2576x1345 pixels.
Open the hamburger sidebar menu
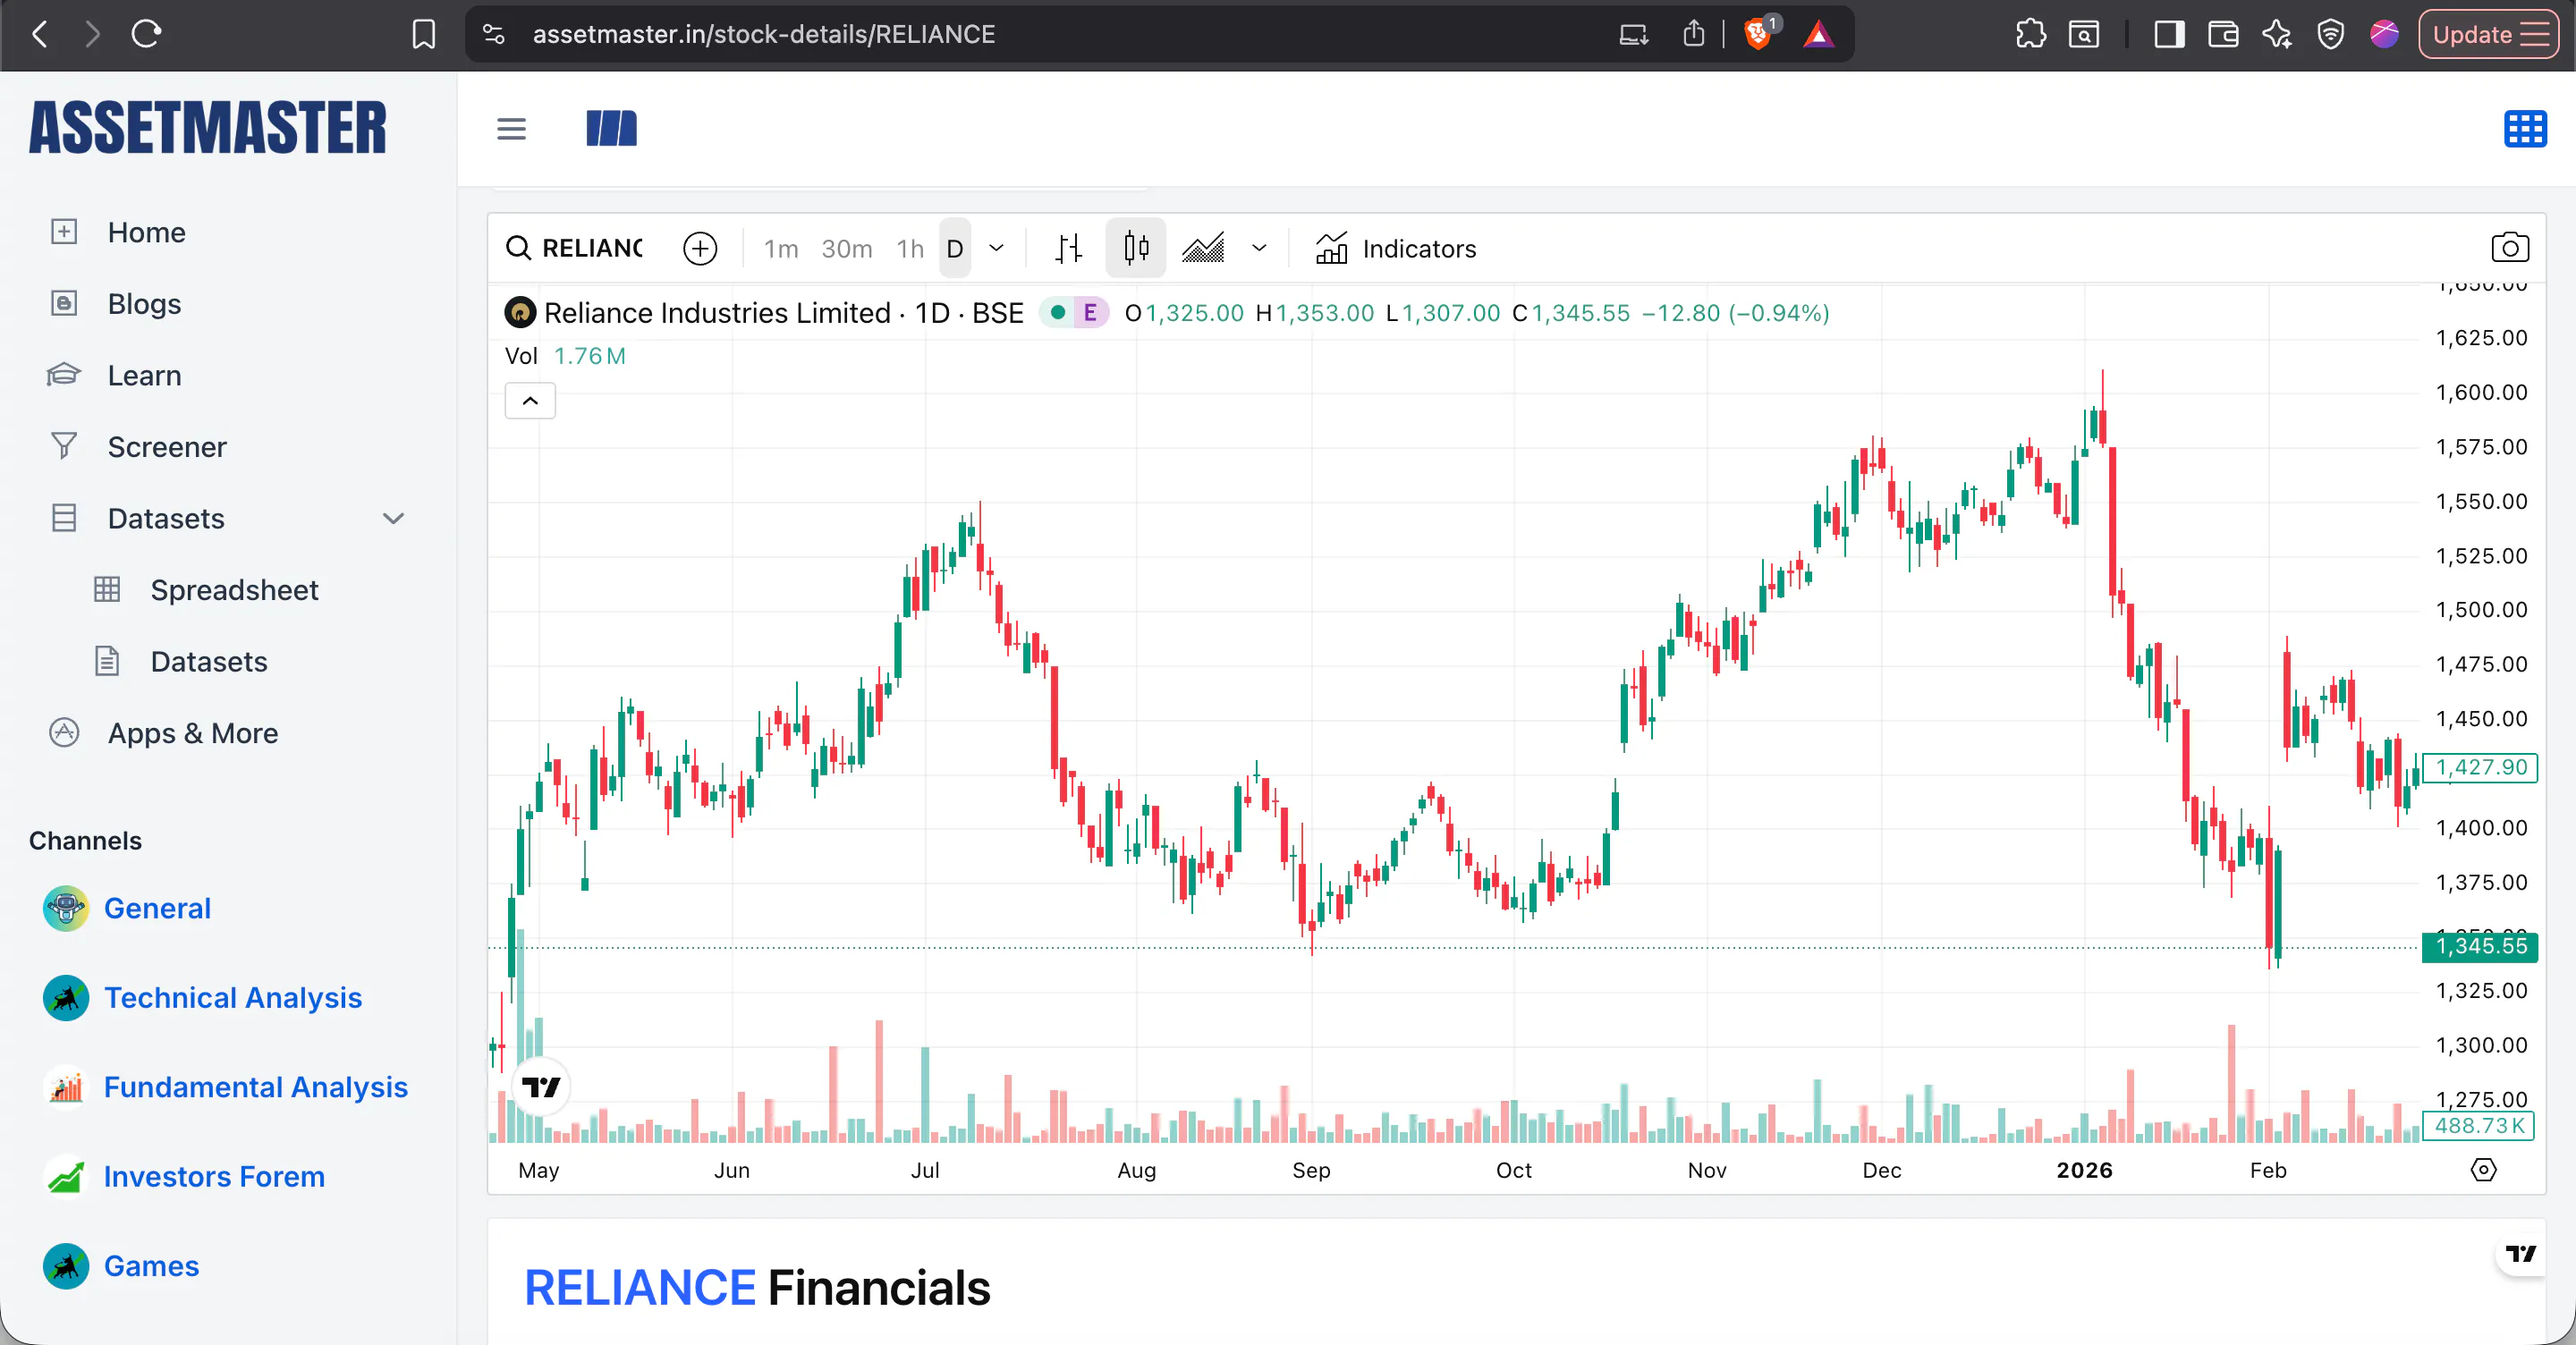click(x=511, y=129)
